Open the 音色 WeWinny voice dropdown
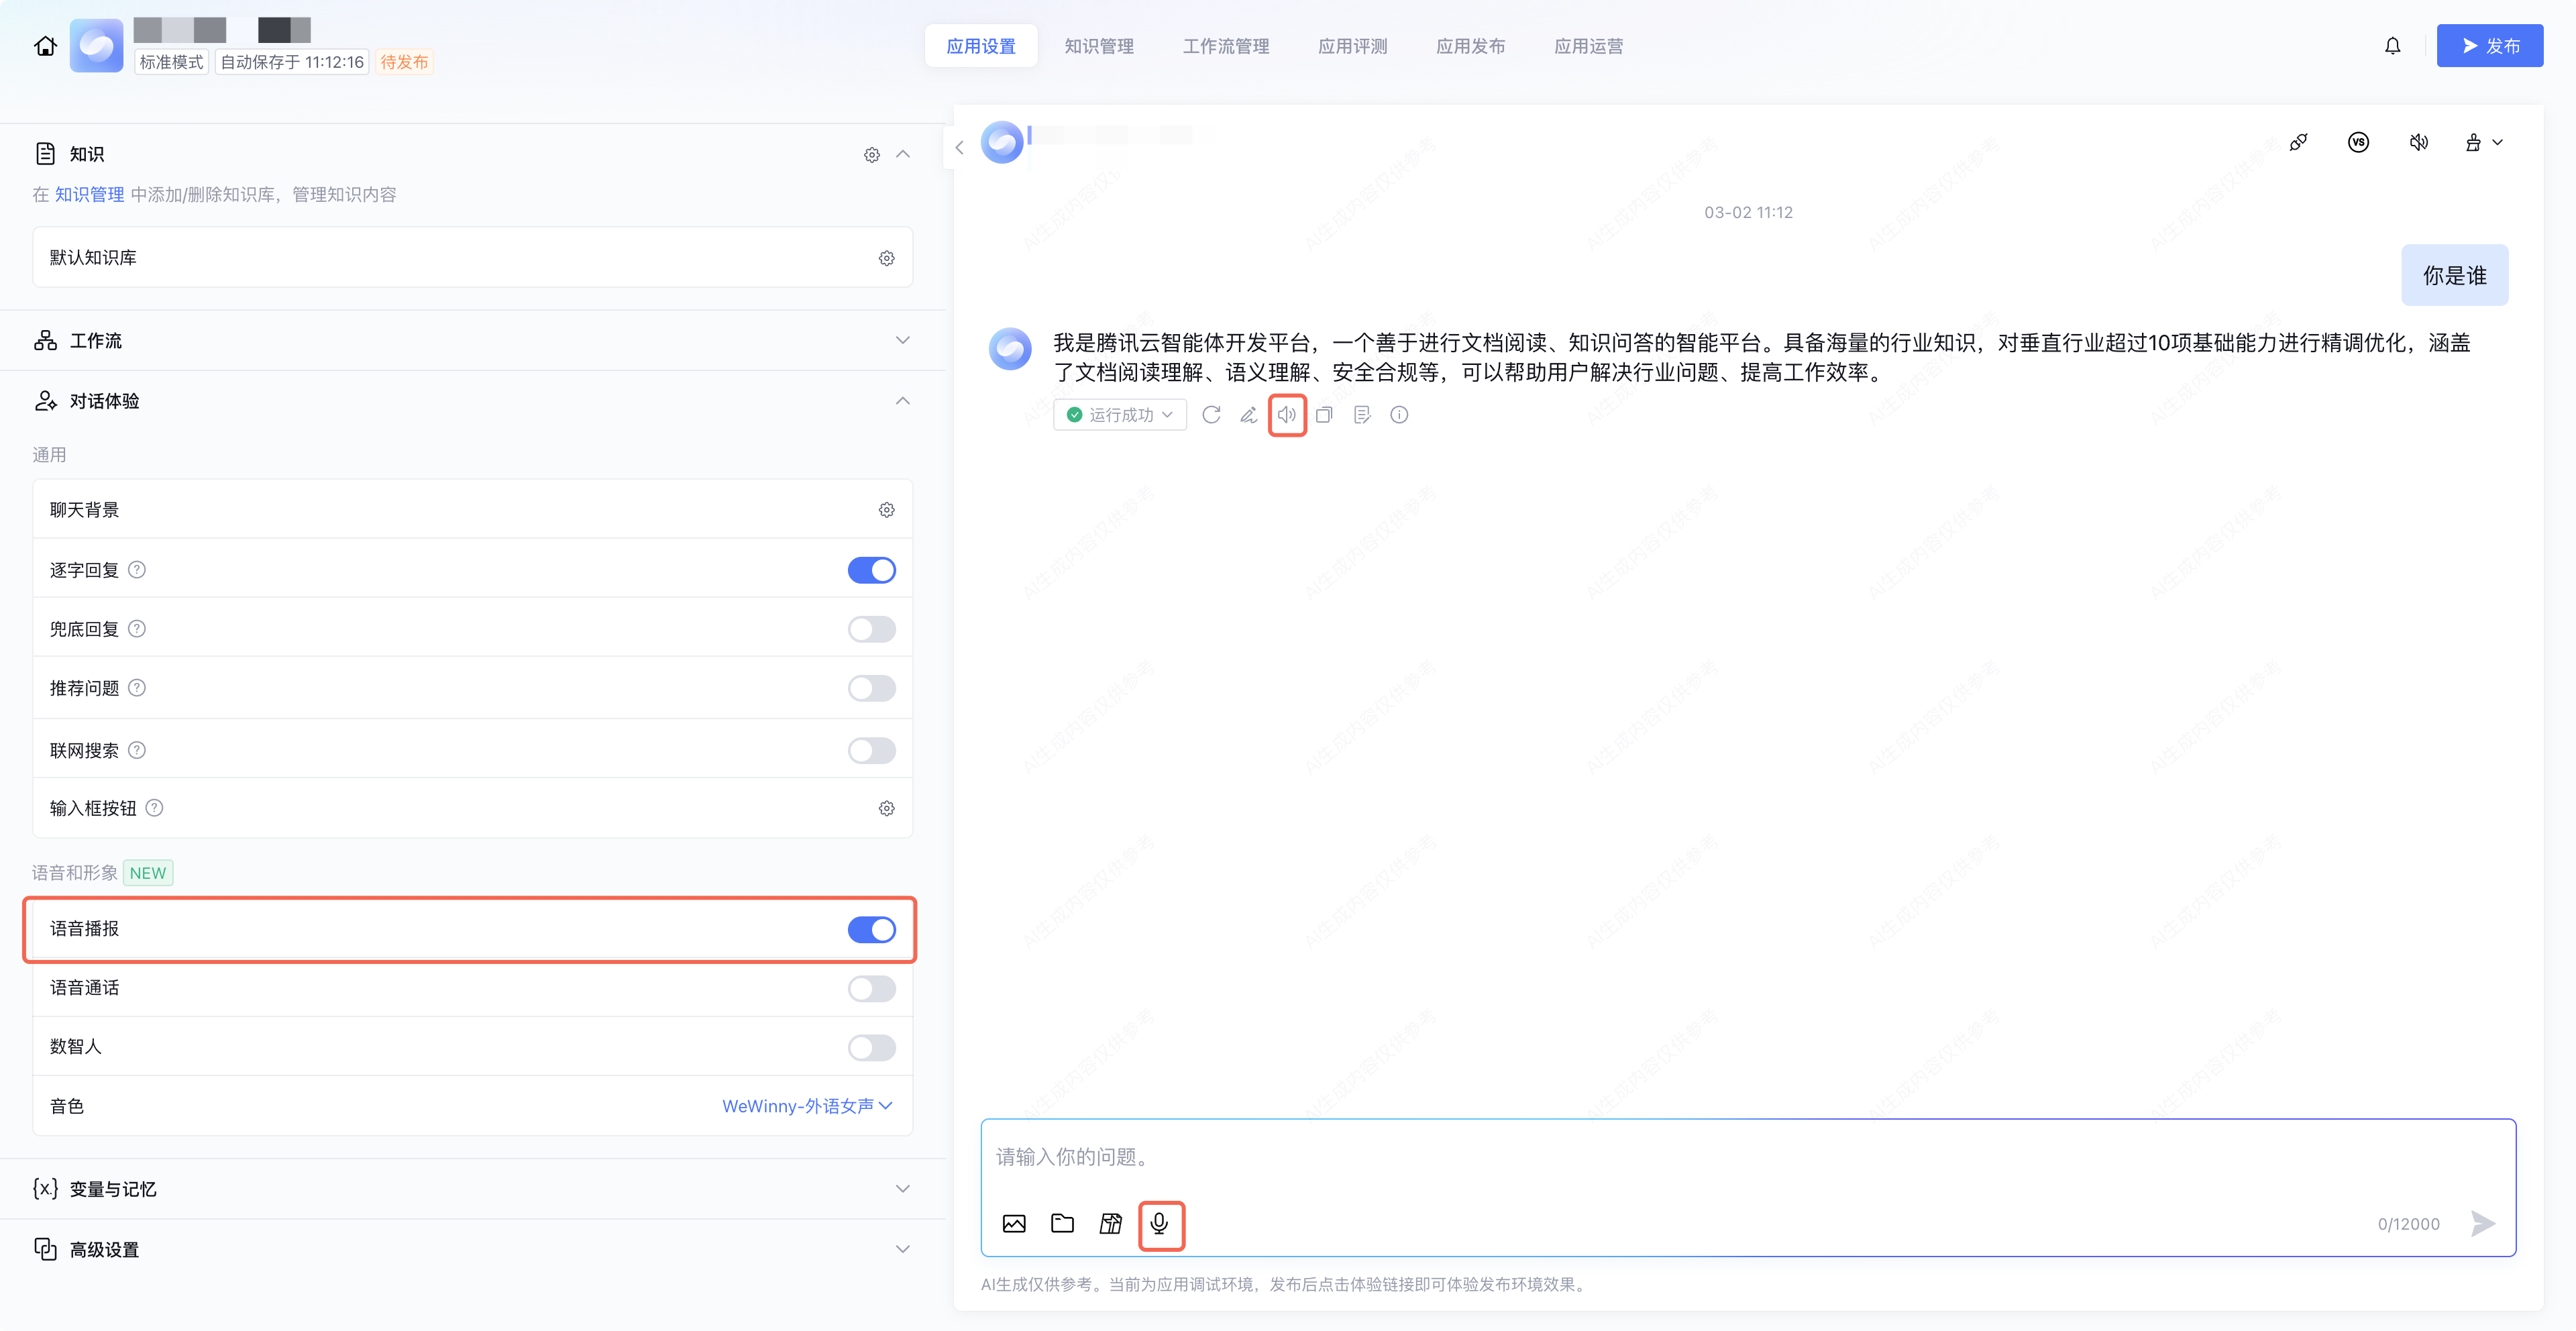Image resolution: width=2576 pixels, height=1331 pixels. [806, 1106]
